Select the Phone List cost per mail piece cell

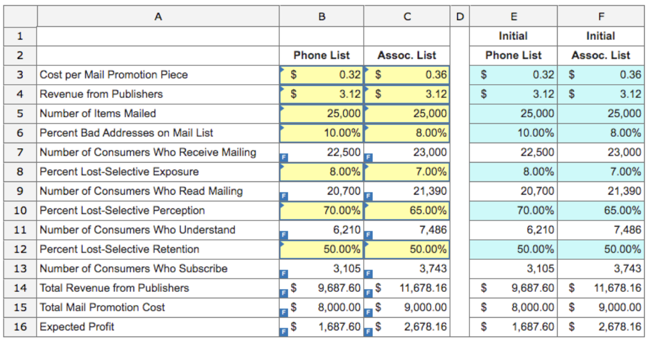[321, 74]
